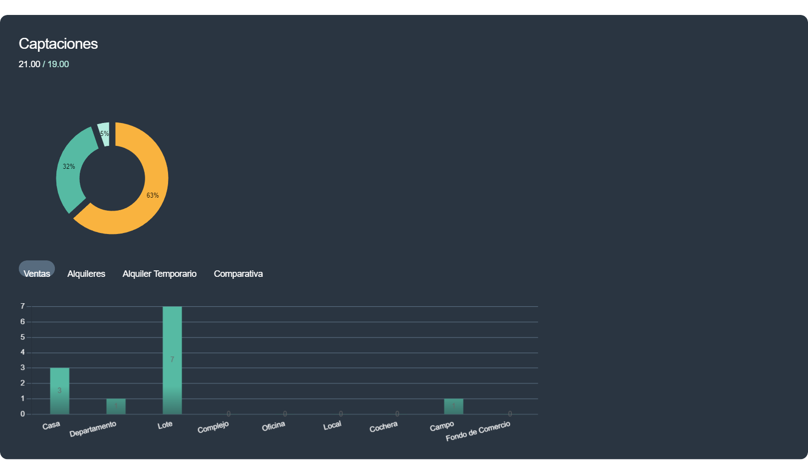Click the Departamento bar in chart
The width and height of the screenshot is (808, 474).
click(x=116, y=406)
